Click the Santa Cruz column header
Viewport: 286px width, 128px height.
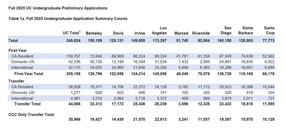tap(269, 31)
